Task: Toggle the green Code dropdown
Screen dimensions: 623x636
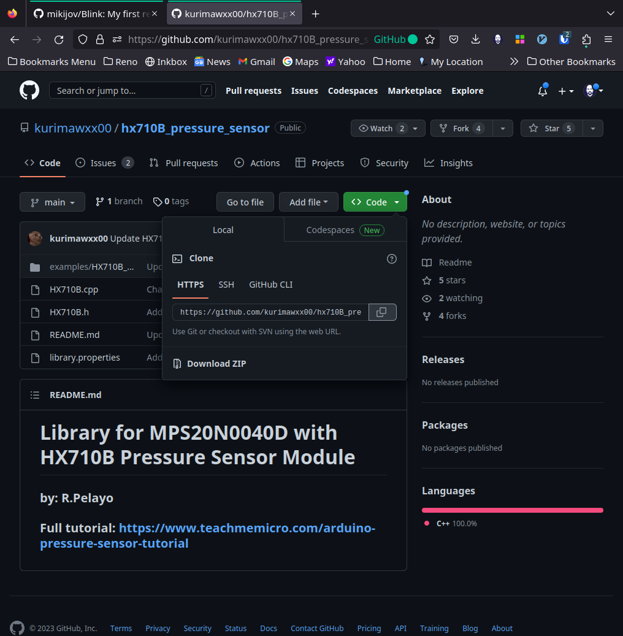Action: point(375,202)
